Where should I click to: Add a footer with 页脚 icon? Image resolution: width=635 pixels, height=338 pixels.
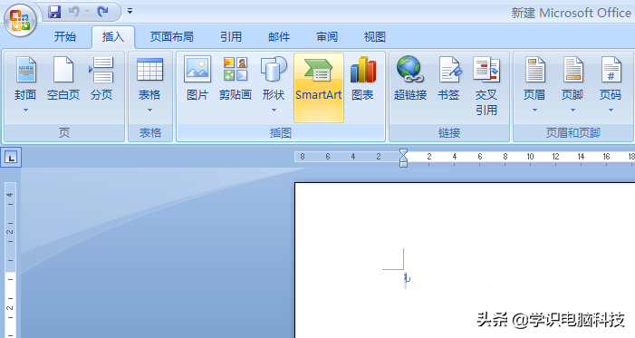[x=572, y=70]
